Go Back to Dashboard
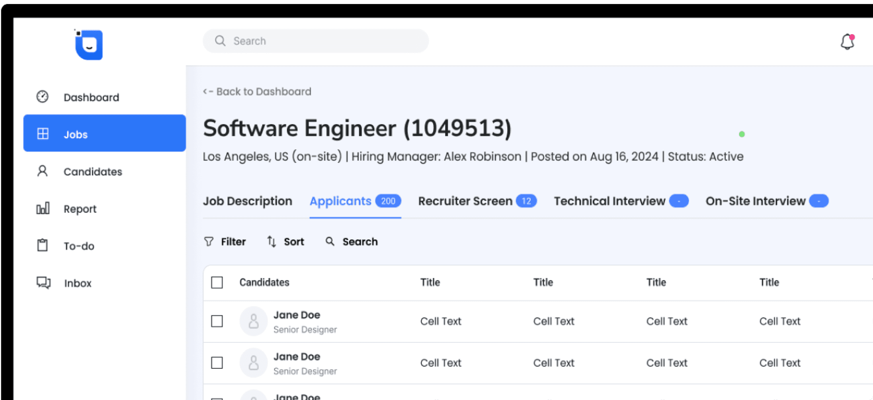Viewport: 873px width, 400px height. click(x=257, y=91)
